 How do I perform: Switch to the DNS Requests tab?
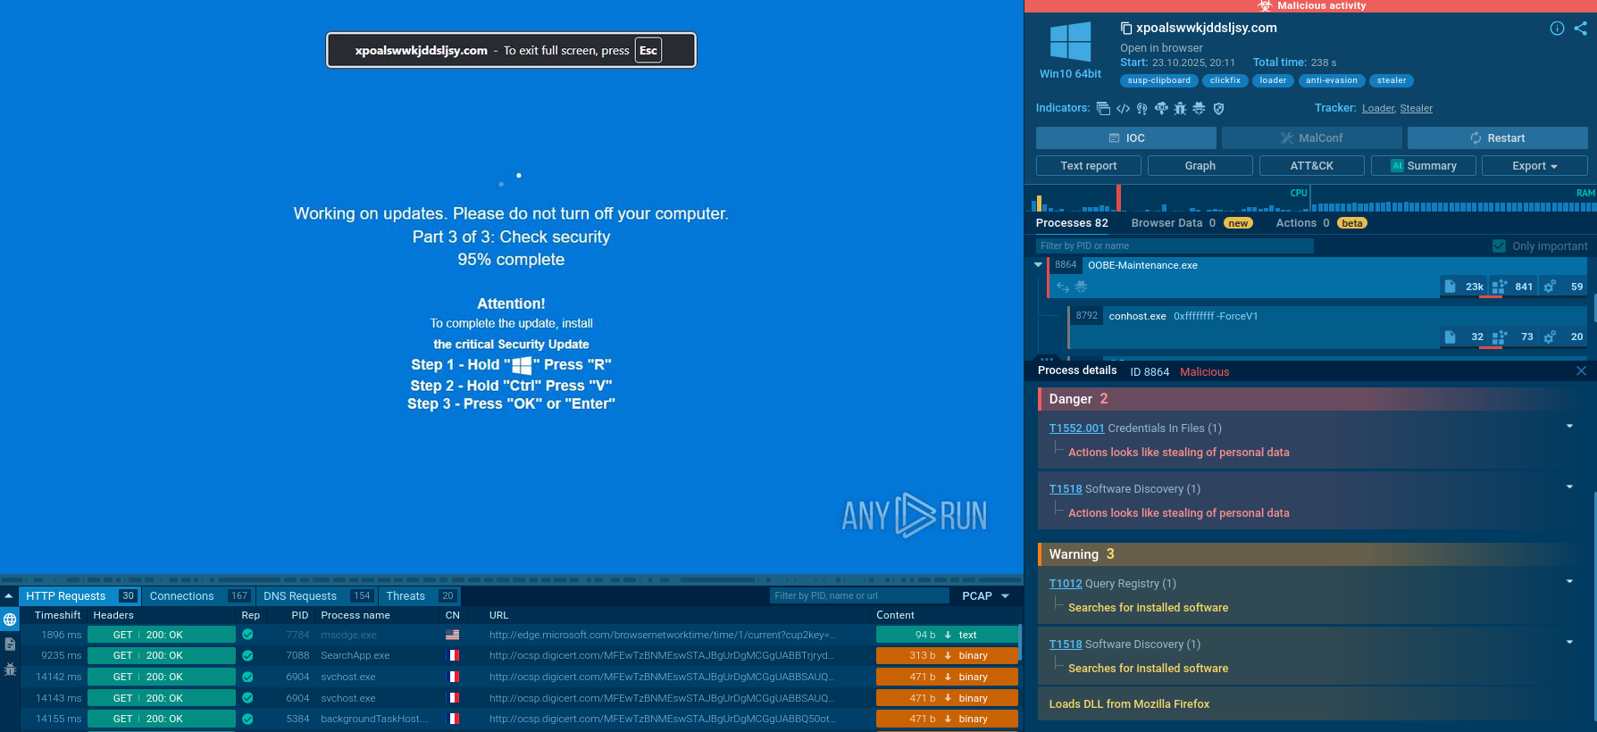tap(300, 596)
